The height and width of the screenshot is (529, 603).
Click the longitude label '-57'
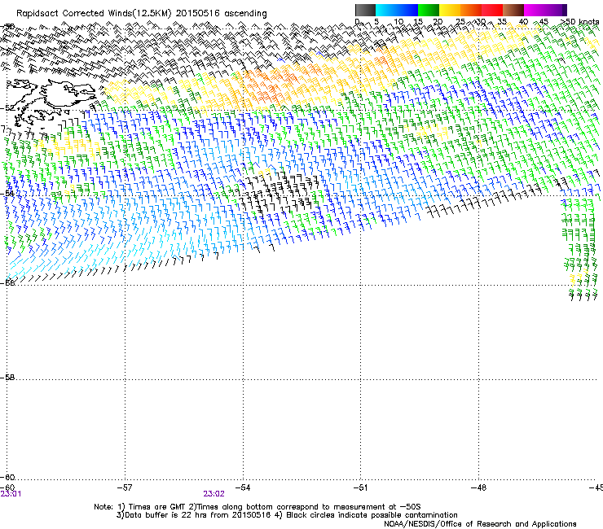click(124, 487)
